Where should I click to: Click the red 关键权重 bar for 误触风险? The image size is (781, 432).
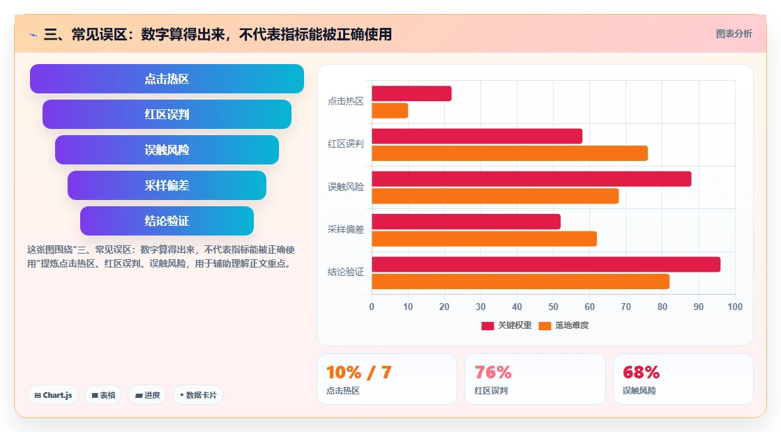coord(531,179)
